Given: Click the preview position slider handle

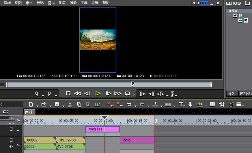Looking at the screenshot, I should click(132, 84).
